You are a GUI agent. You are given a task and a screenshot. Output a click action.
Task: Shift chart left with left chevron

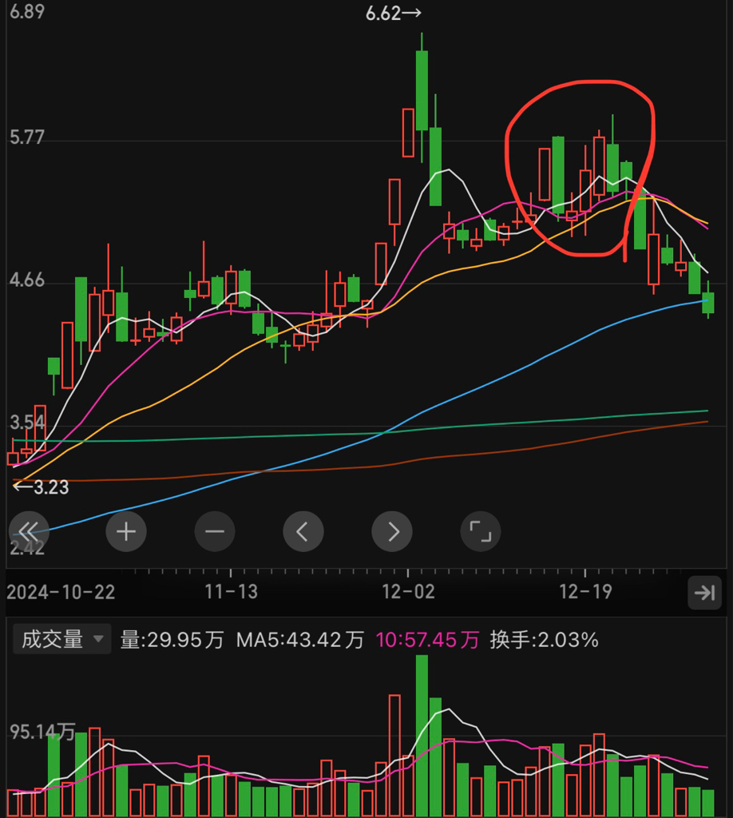(303, 531)
